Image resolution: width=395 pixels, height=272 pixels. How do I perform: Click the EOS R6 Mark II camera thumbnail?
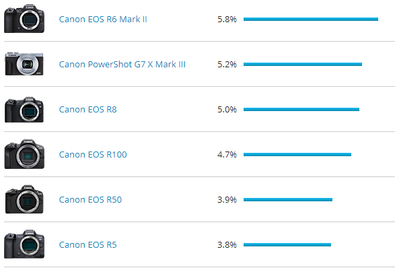24,19
